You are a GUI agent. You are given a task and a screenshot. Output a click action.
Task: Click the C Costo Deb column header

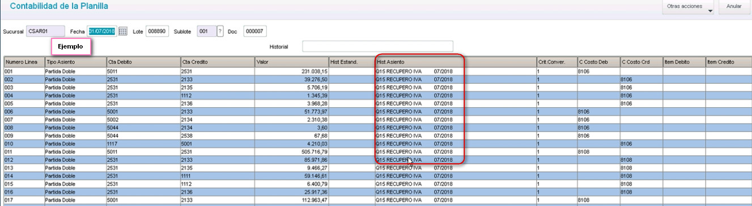tap(598, 62)
